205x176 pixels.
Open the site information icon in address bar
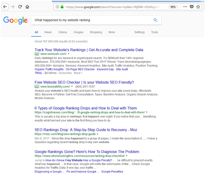coord(57,7)
